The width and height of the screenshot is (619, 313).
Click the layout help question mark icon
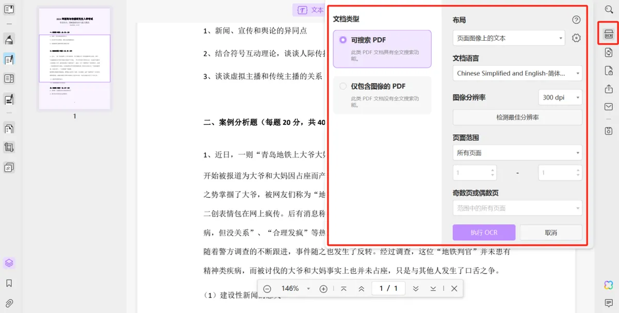576,20
